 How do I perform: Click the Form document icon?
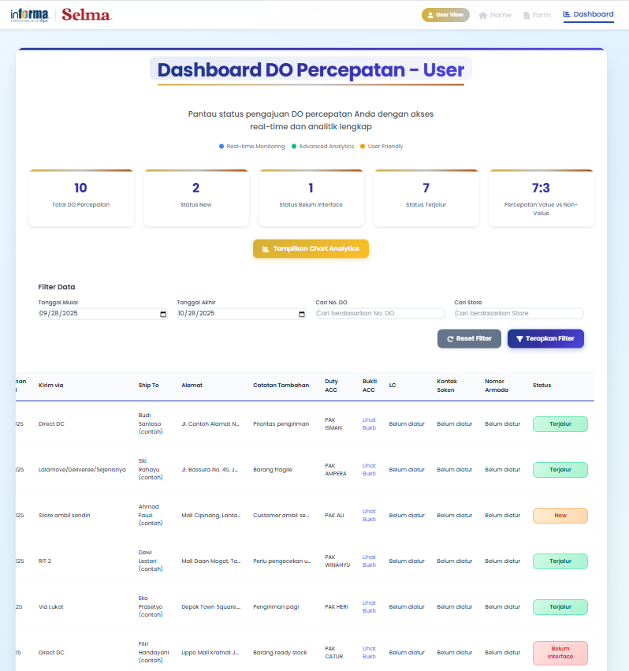527,16
